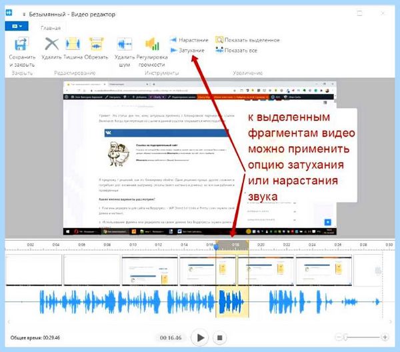Click the timeline zoom slider handle

(x=345, y=337)
